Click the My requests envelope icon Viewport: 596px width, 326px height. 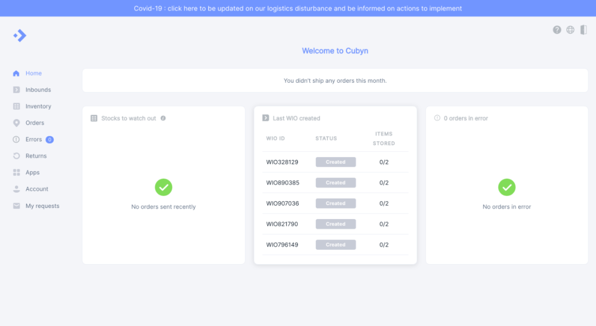(x=17, y=206)
